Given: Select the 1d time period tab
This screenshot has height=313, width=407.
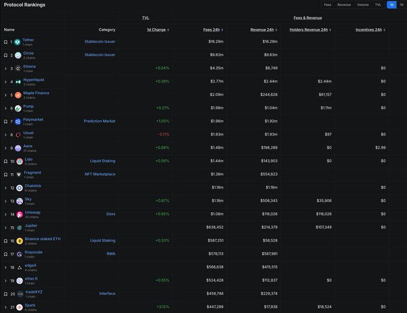Looking at the screenshot, I should [391, 5].
